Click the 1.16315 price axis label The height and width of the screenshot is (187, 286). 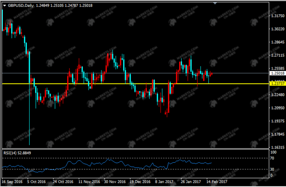pos(278,148)
